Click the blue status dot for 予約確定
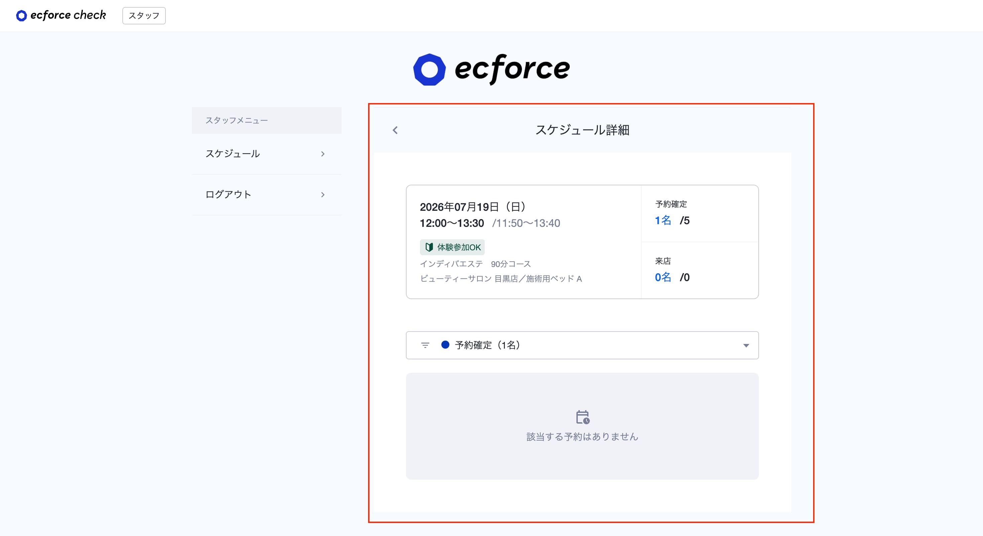Image resolution: width=983 pixels, height=536 pixels. [445, 345]
